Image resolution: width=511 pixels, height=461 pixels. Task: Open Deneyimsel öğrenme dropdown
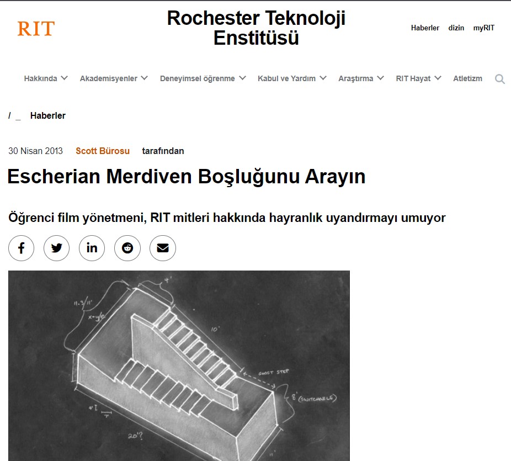pos(203,78)
